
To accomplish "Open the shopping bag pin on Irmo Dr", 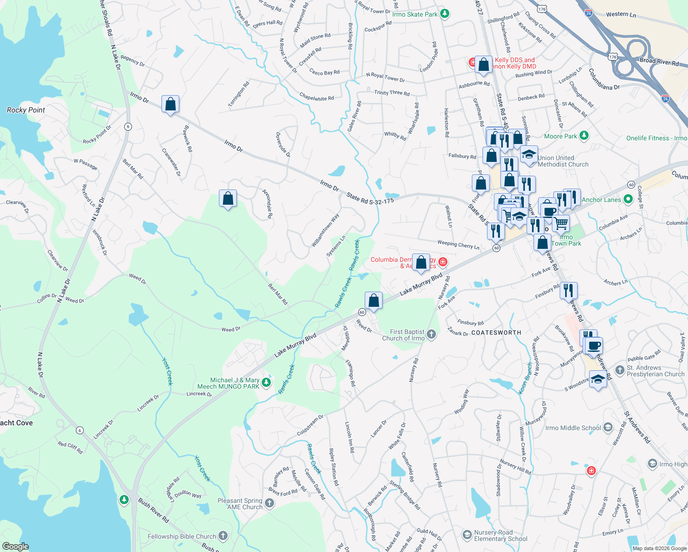I will pos(170,105).
